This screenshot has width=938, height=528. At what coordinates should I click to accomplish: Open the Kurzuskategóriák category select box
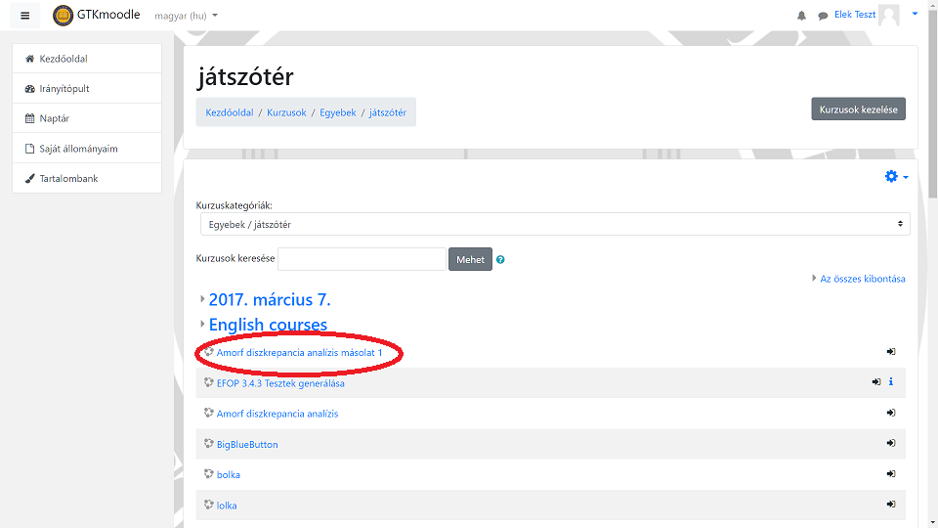553,224
